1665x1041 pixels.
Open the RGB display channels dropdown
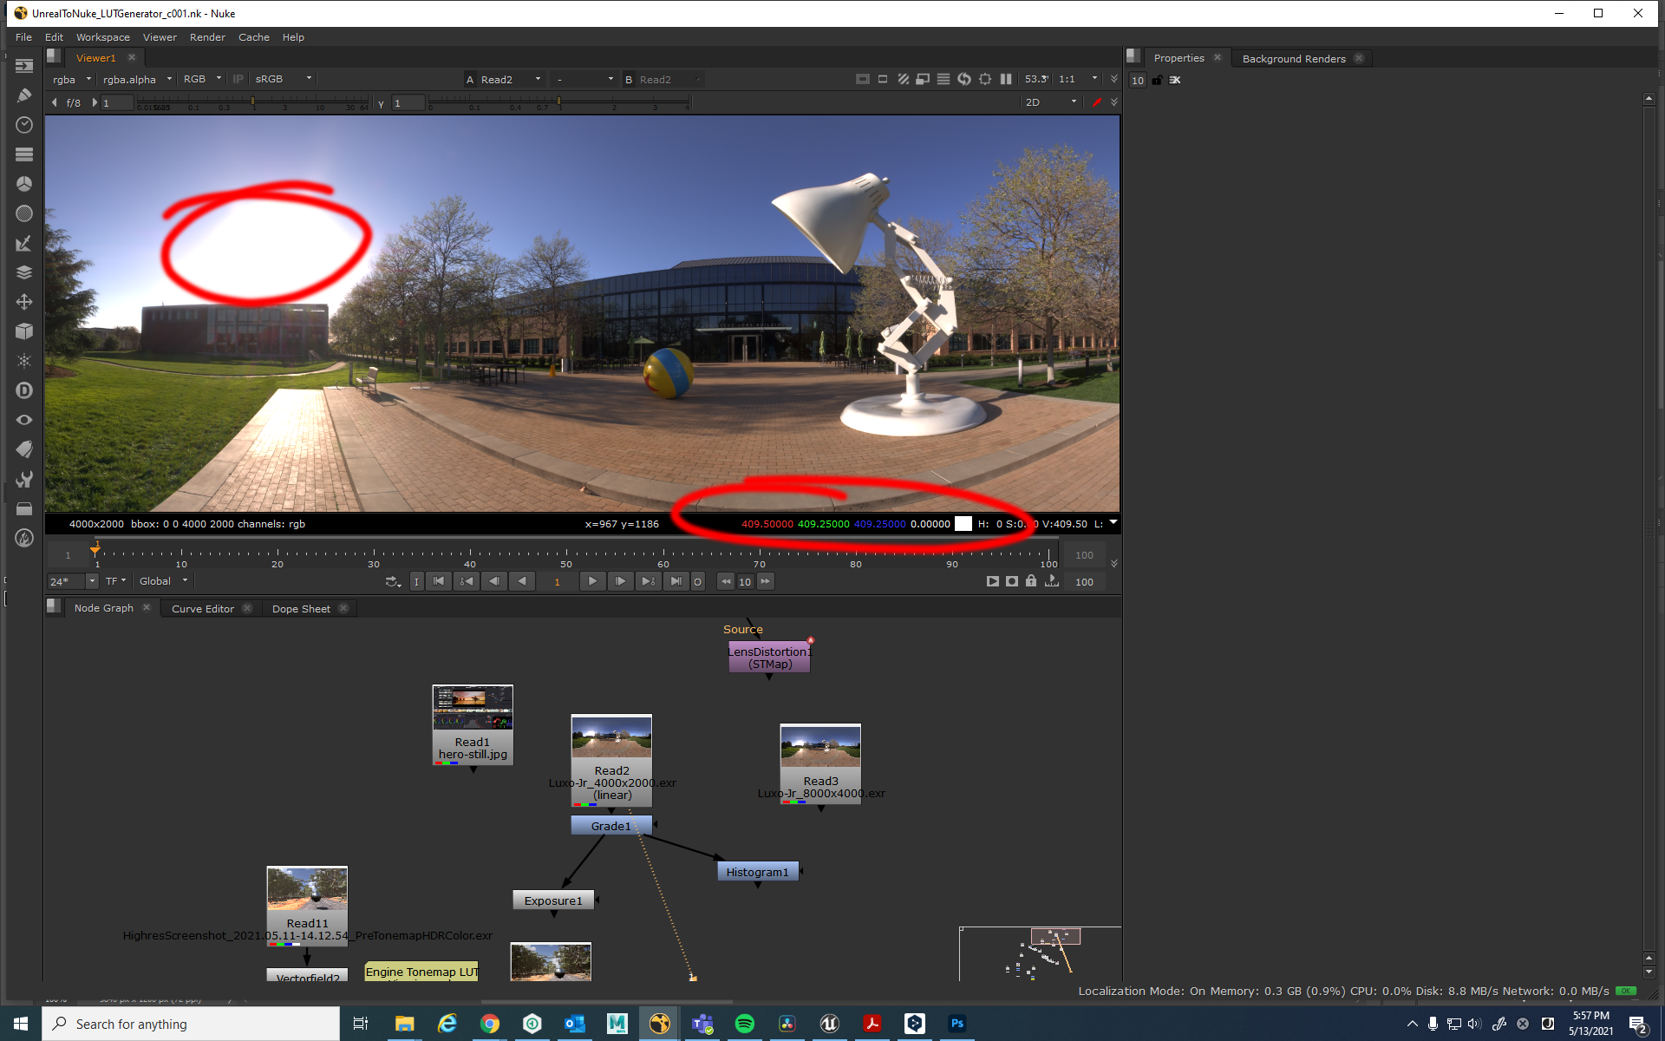[x=201, y=79]
